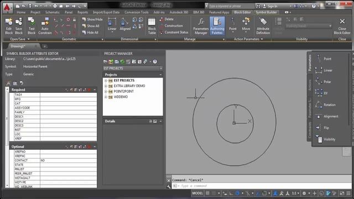Open the Parameters Manager
354x199 pixels.
coord(201,26)
